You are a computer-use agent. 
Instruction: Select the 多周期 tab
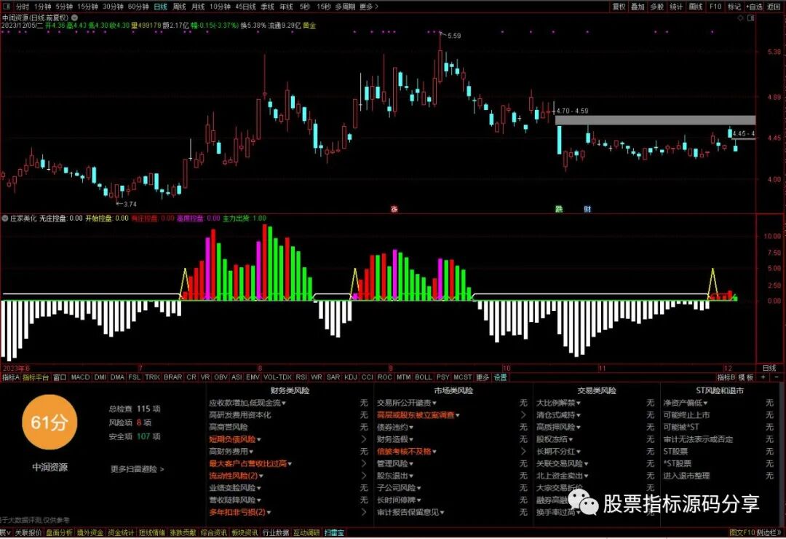tap(346, 7)
